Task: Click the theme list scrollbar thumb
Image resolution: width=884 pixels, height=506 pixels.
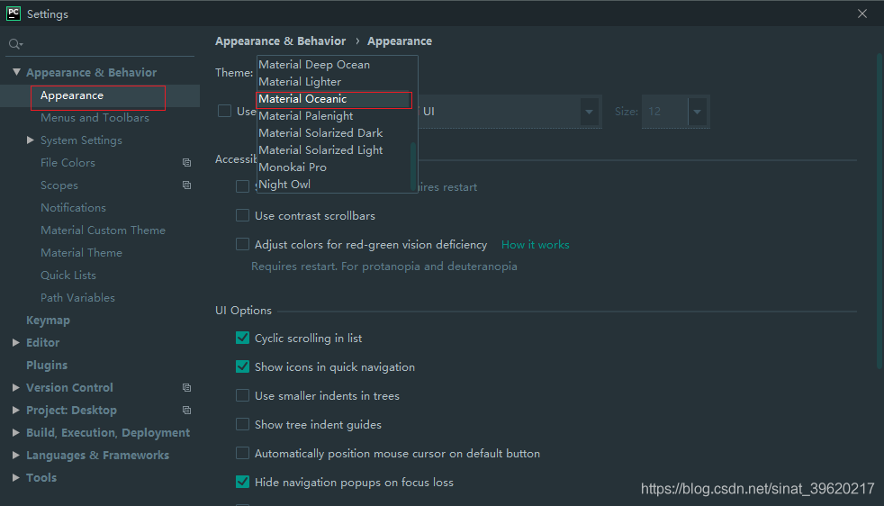Action: click(413, 167)
